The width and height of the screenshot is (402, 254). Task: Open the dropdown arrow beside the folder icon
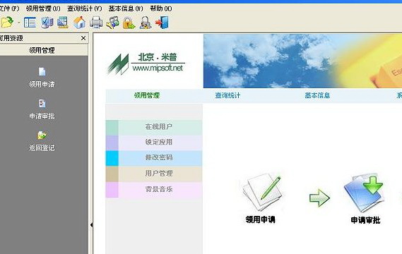click(18, 23)
